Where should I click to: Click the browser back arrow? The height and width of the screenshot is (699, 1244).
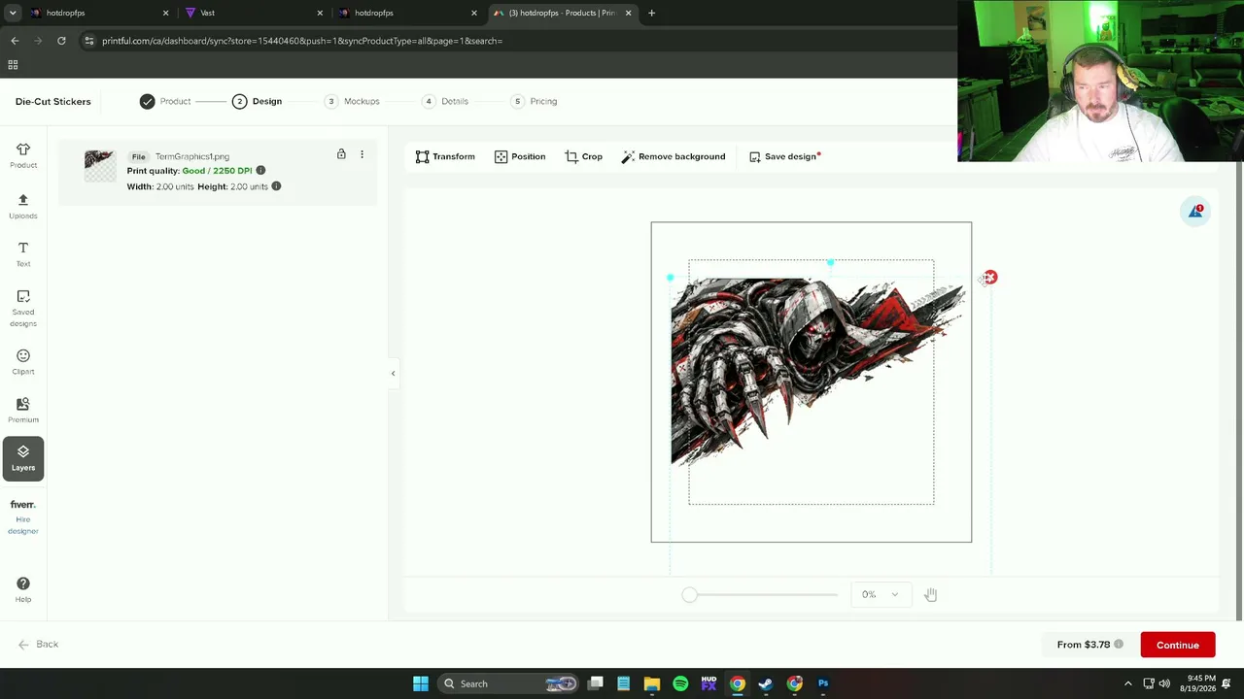(x=15, y=41)
